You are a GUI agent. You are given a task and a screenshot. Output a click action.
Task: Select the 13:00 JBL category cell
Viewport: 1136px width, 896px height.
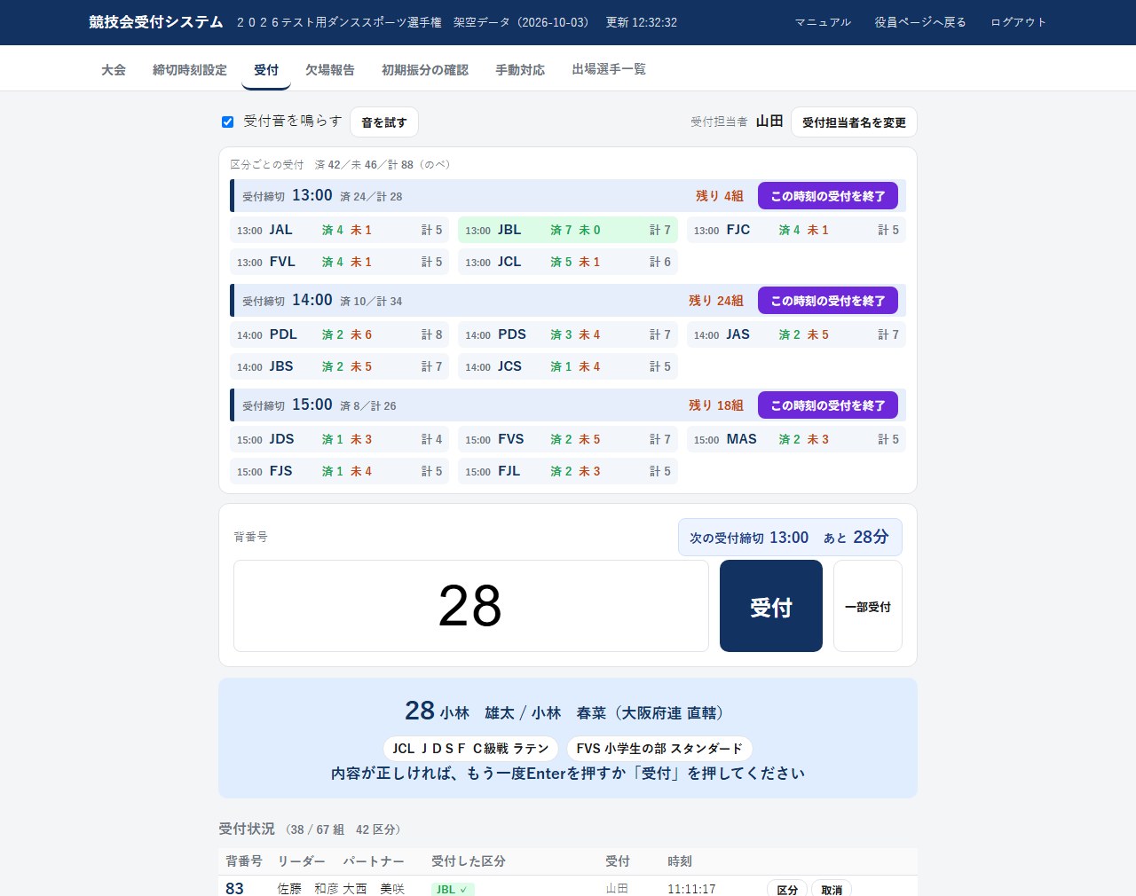tap(568, 230)
